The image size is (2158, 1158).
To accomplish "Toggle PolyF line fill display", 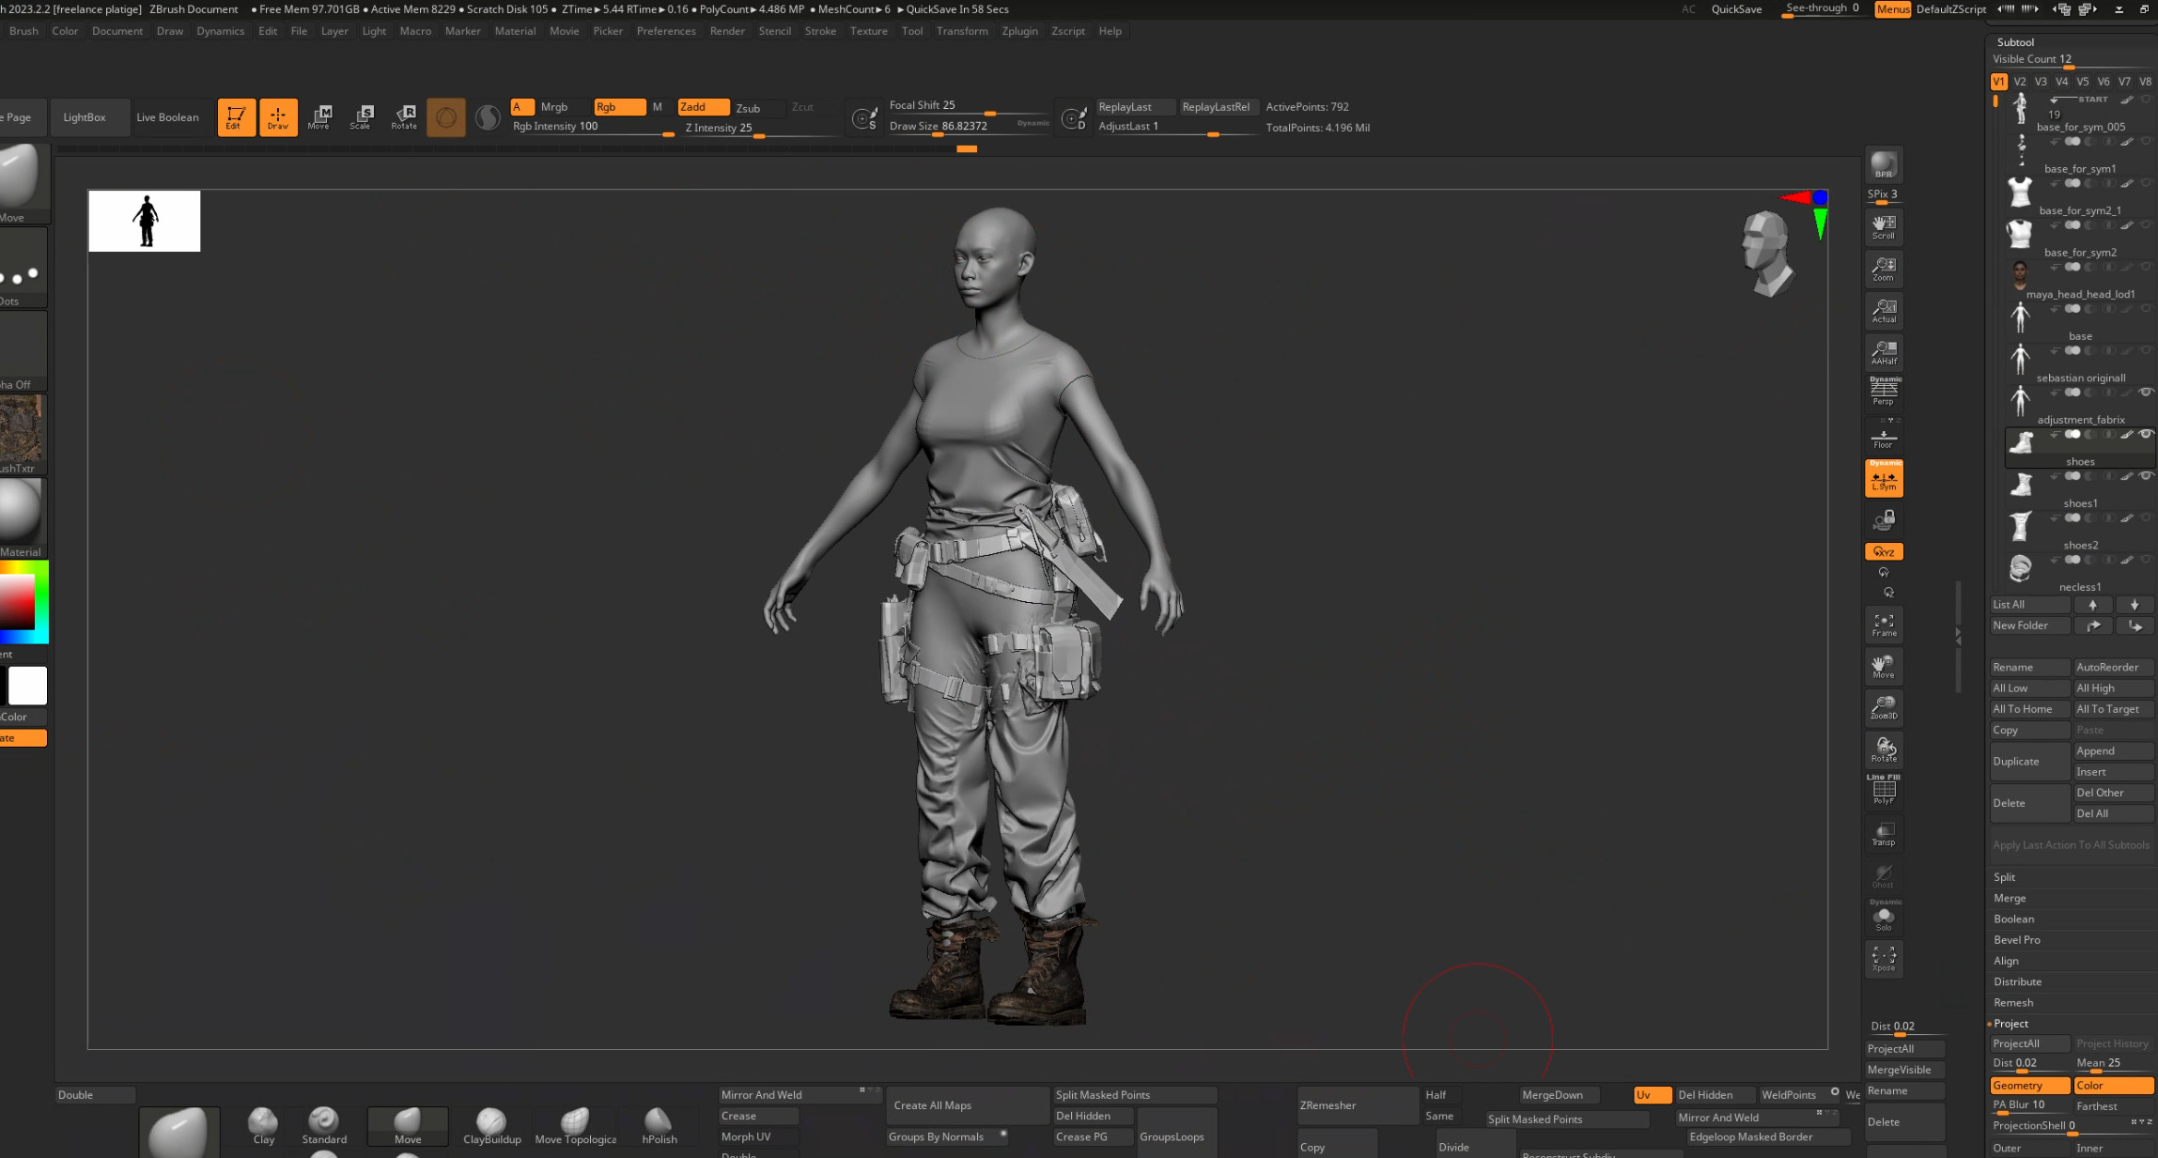I will pyautogui.click(x=1884, y=791).
